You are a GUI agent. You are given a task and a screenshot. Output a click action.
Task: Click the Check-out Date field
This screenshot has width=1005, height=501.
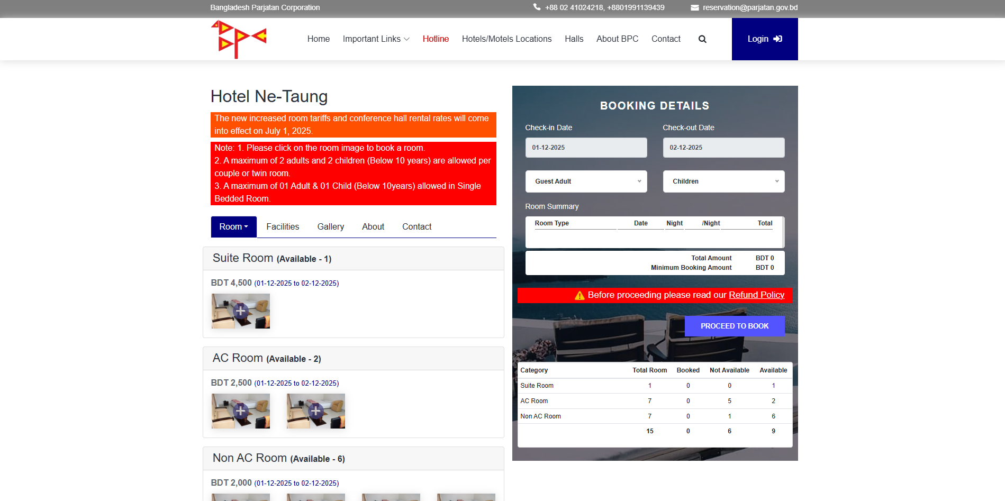(723, 148)
